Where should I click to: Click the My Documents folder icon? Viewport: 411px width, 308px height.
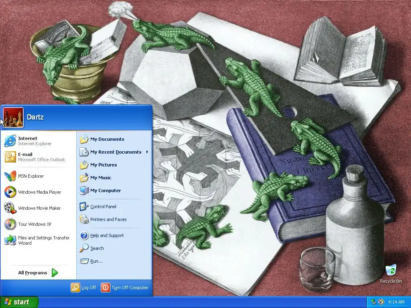84,139
